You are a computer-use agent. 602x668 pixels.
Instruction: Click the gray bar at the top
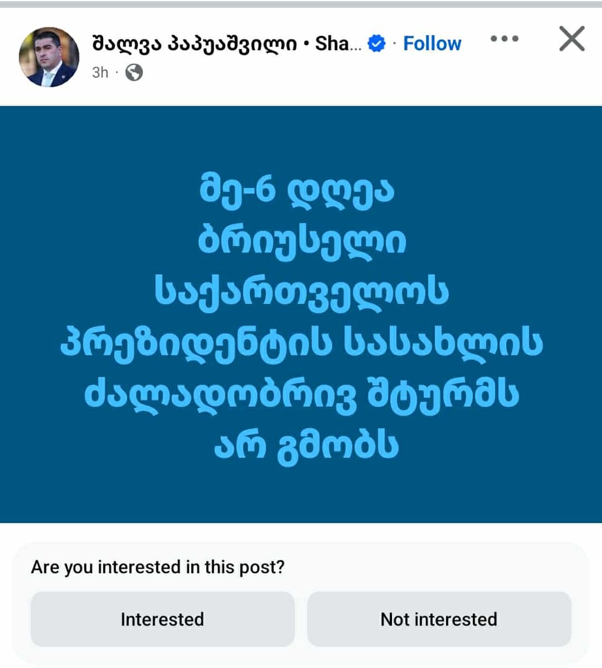[301, 4]
